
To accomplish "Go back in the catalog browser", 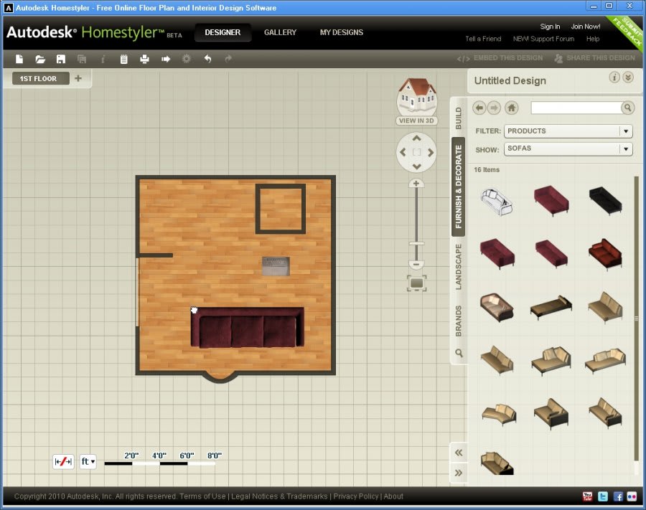I will (x=479, y=108).
